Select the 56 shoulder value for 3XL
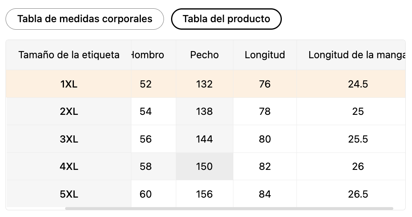The image size is (412, 217). [146, 139]
